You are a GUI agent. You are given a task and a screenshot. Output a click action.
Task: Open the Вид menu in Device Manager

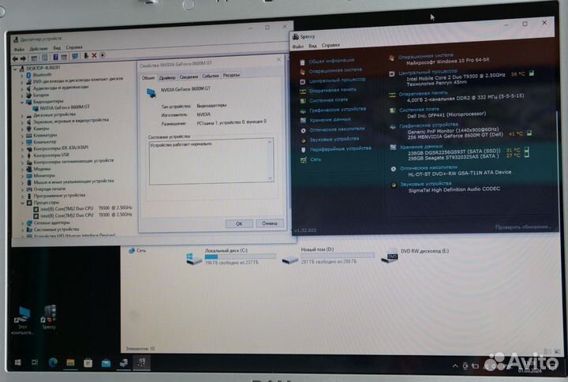57,48
